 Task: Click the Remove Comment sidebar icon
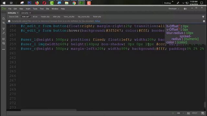point(4,43)
